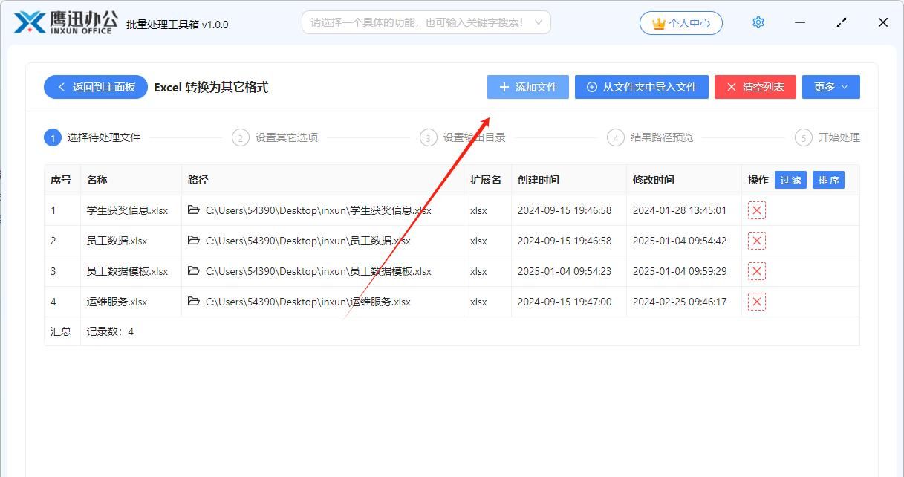The height and width of the screenshot is (477, 904).
Task: Click the 添加文件 button
Action: click(527, 86)
